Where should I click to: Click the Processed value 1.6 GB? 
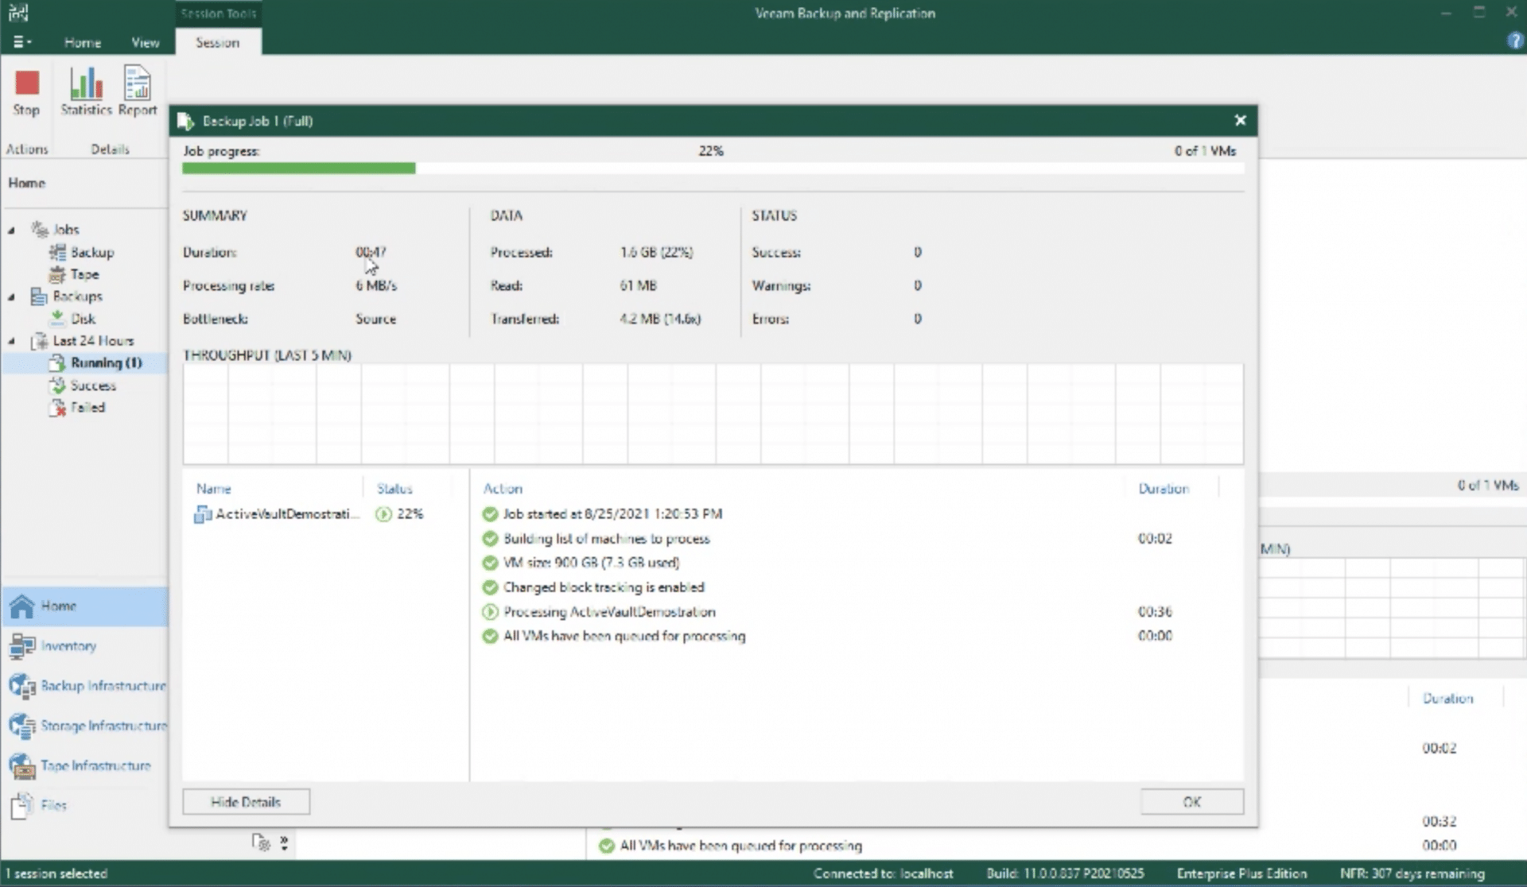point(656,252)
